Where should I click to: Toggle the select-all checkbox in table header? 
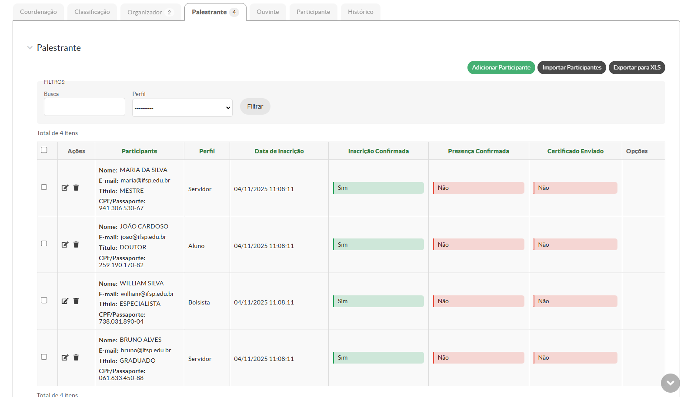(44, 150)
